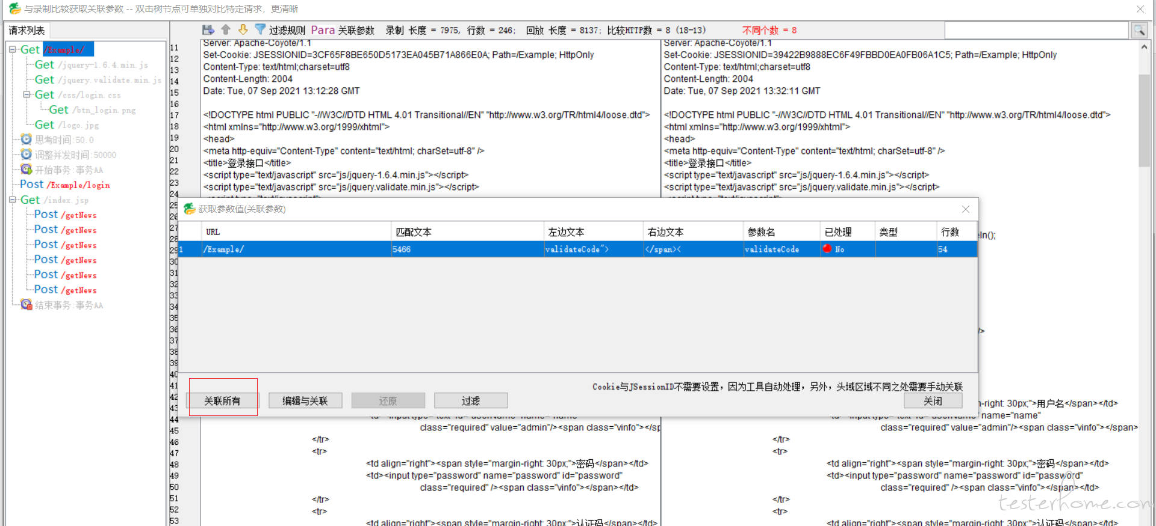Click the 行数 column header
The image size is (1156, 526).
pyautogui.click(x=957, y=231)
